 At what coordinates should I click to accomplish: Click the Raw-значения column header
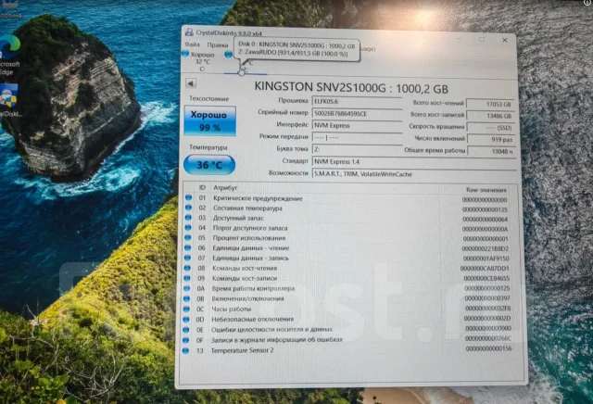486,190
